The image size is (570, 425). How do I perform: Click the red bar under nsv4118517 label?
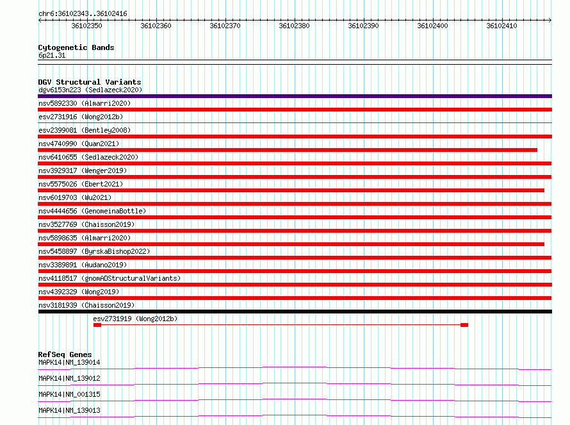pos(295,285)
